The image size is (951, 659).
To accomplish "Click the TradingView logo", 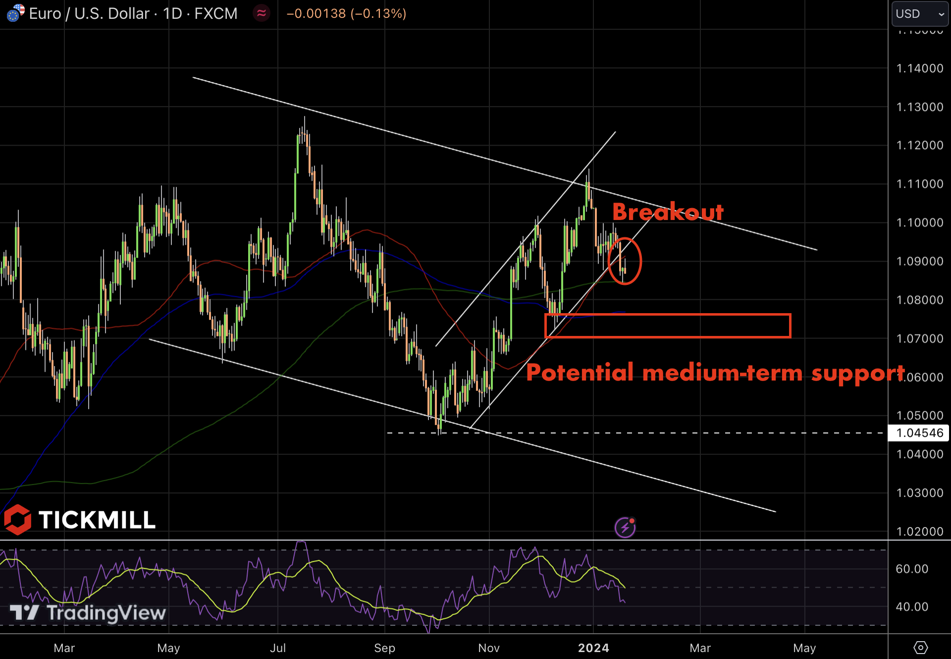I will click(88, 613).
